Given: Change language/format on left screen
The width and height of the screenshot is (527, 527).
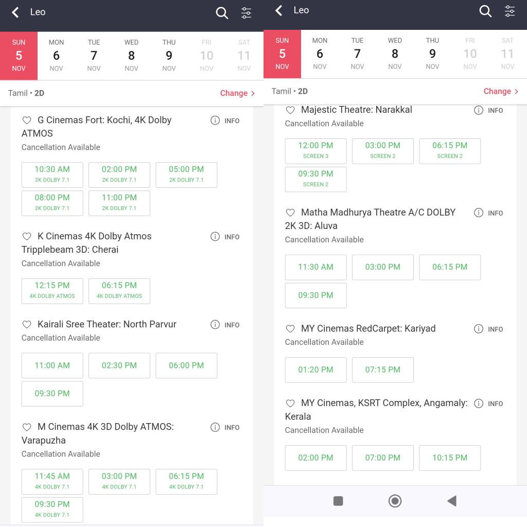Looking at the screenshot, I should (237, 93).
